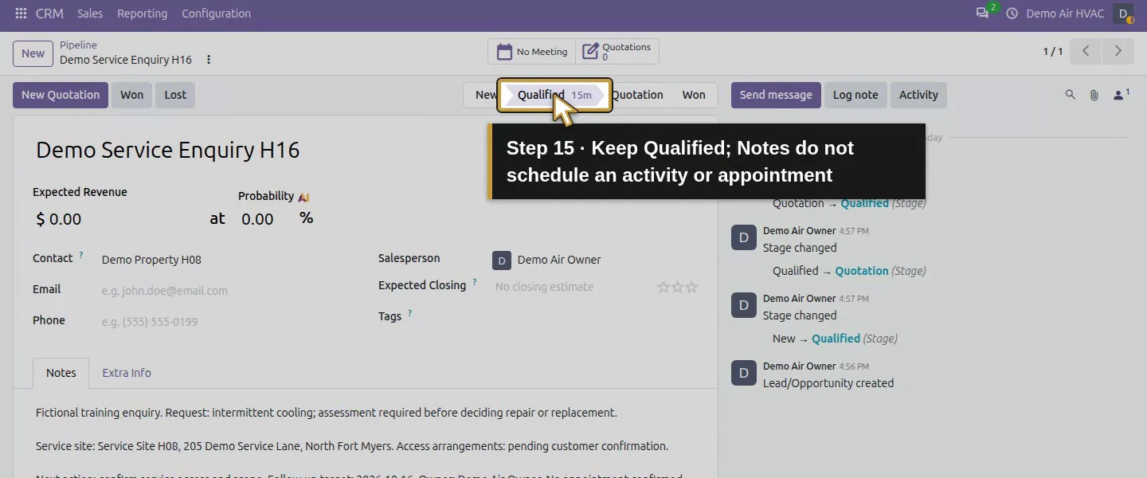Open the user avatar menu
This screenshot has height=478, width=1147.
1123,14
